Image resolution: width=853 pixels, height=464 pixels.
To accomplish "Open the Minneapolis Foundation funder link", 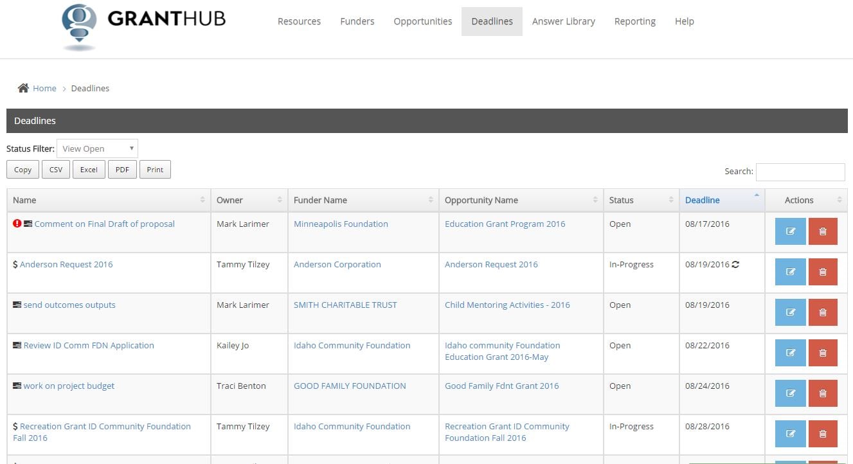I will 341,224.
